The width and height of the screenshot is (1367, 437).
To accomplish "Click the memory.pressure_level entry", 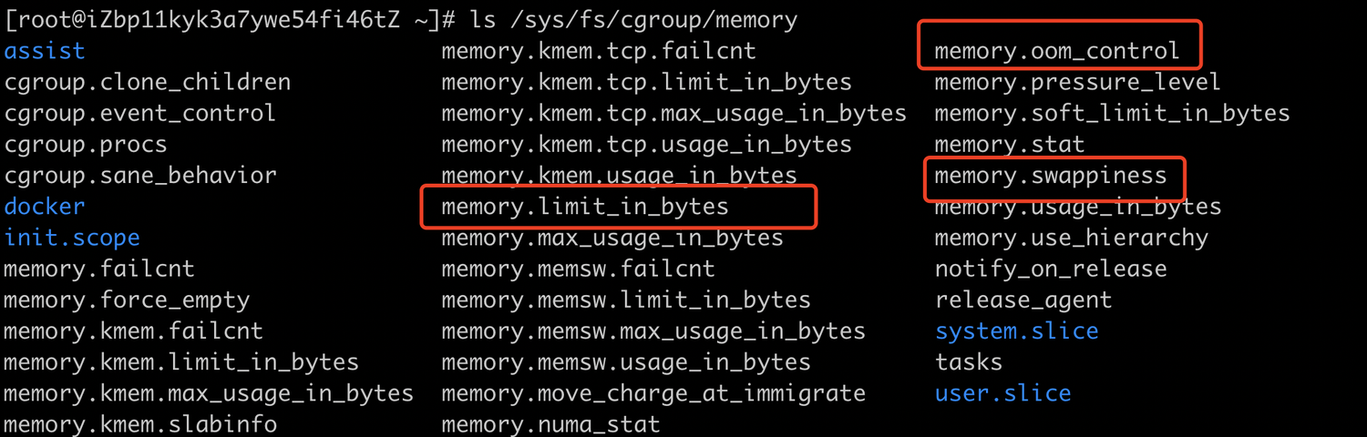I will [1078, 83].
